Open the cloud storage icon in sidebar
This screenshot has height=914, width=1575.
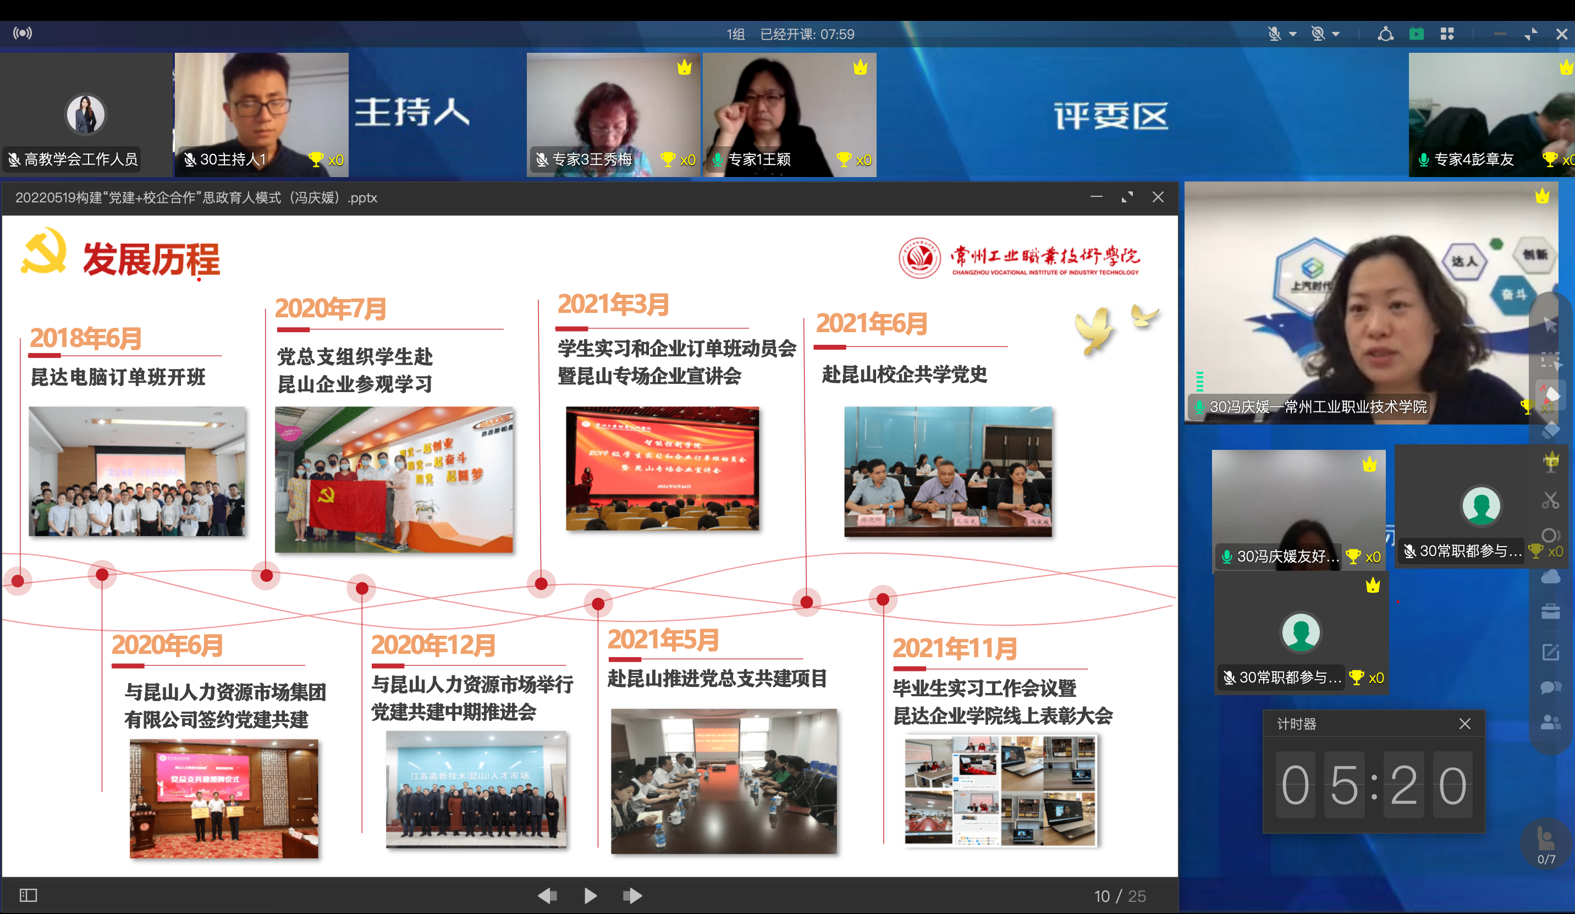[1550, 576]
